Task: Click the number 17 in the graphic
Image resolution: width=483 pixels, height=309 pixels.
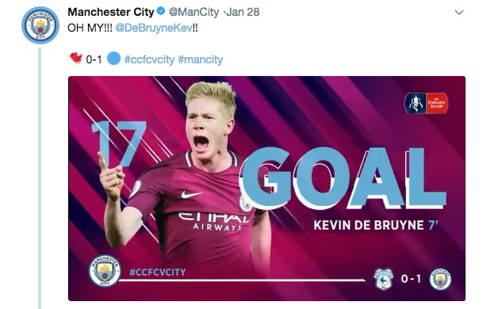Action: (119, 143)
